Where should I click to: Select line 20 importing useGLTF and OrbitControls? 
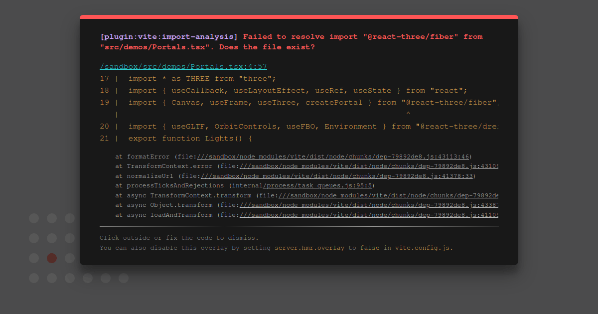(299, 126)
